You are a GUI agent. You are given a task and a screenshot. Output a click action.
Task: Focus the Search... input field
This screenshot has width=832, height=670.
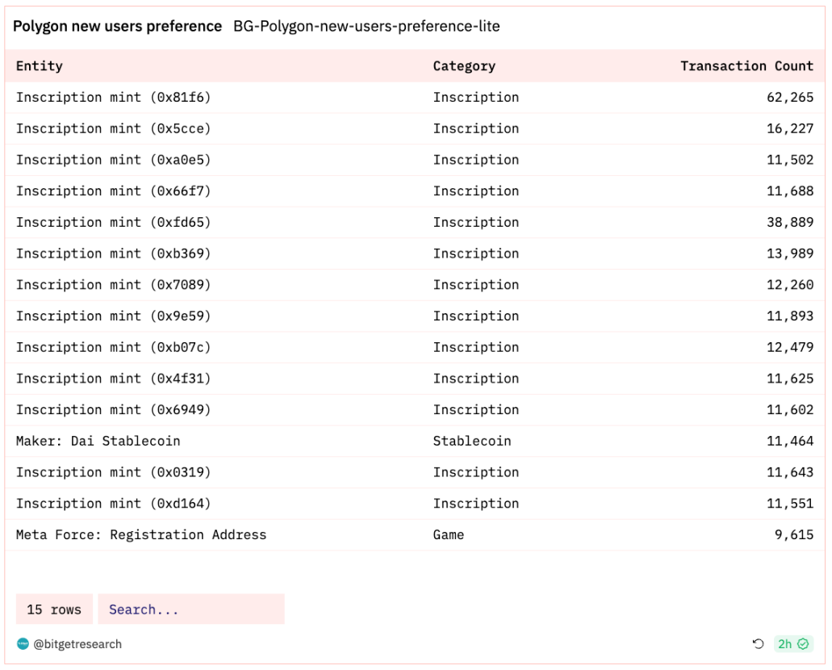coord(191,609)
